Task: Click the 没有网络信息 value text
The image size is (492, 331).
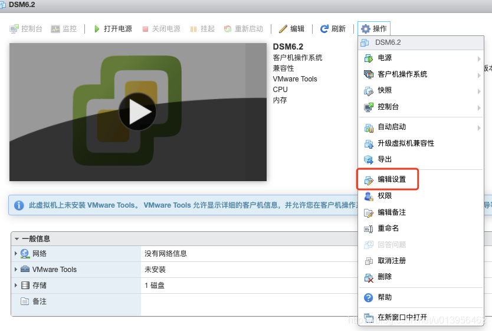Action: [166, 254]
